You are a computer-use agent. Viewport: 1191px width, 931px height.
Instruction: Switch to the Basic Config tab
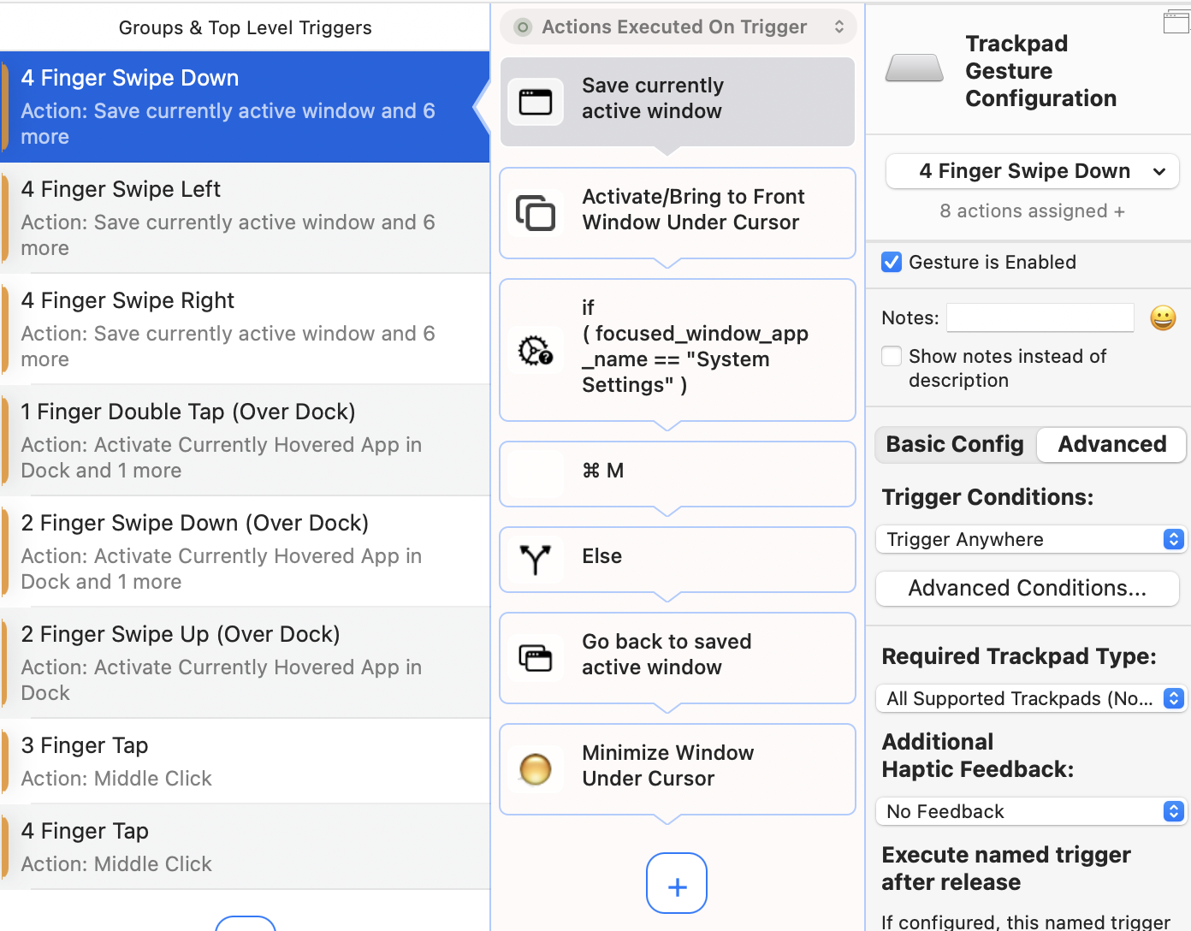click(956, 444)
